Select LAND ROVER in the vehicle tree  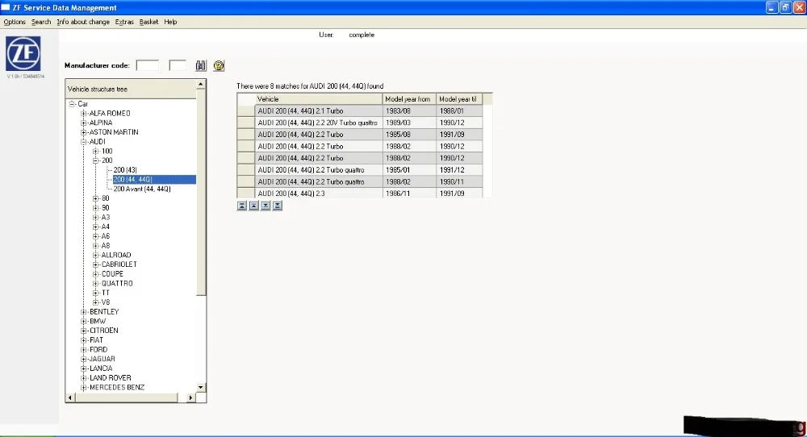pyautogui.click(x=110, y=378)
